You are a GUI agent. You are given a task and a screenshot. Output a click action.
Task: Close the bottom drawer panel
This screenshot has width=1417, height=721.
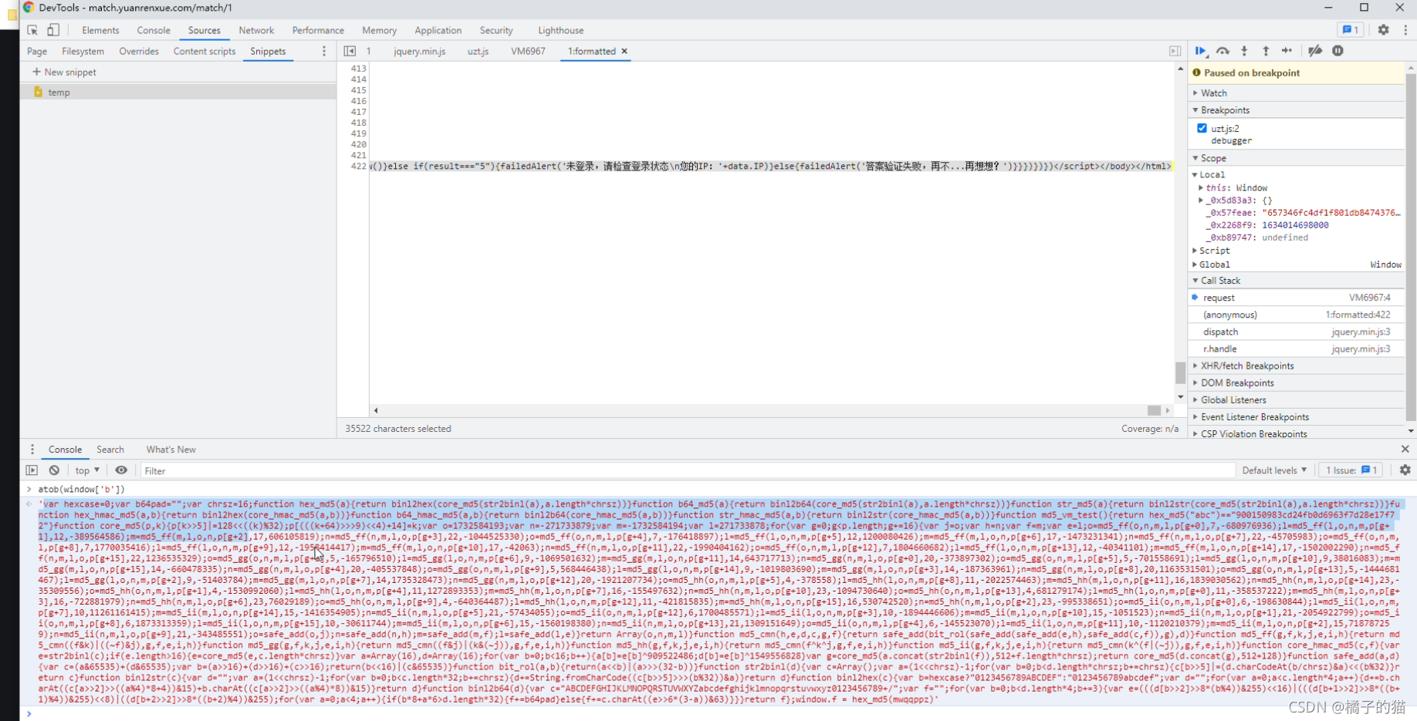pos(1405,449)
